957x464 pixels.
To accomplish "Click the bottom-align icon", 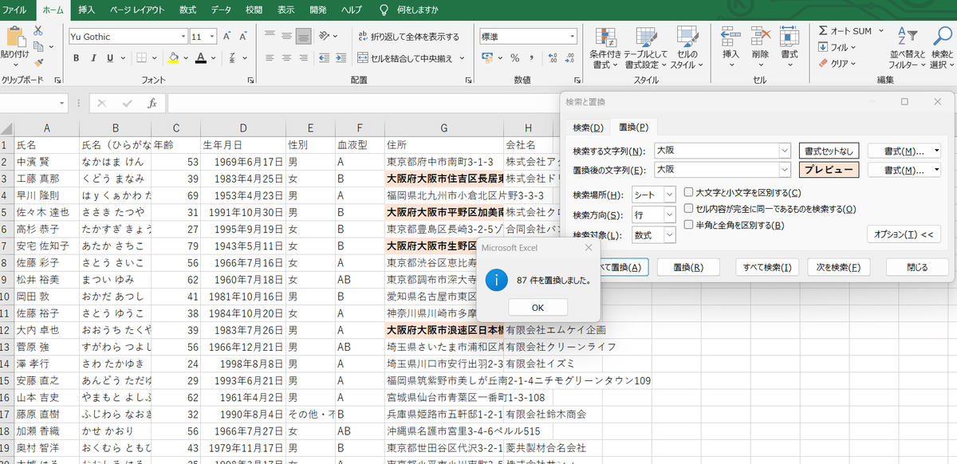I will (303, 37).
